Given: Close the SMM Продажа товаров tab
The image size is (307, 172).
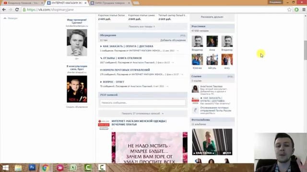Looking at the screenshot, I should coord(129,3).
